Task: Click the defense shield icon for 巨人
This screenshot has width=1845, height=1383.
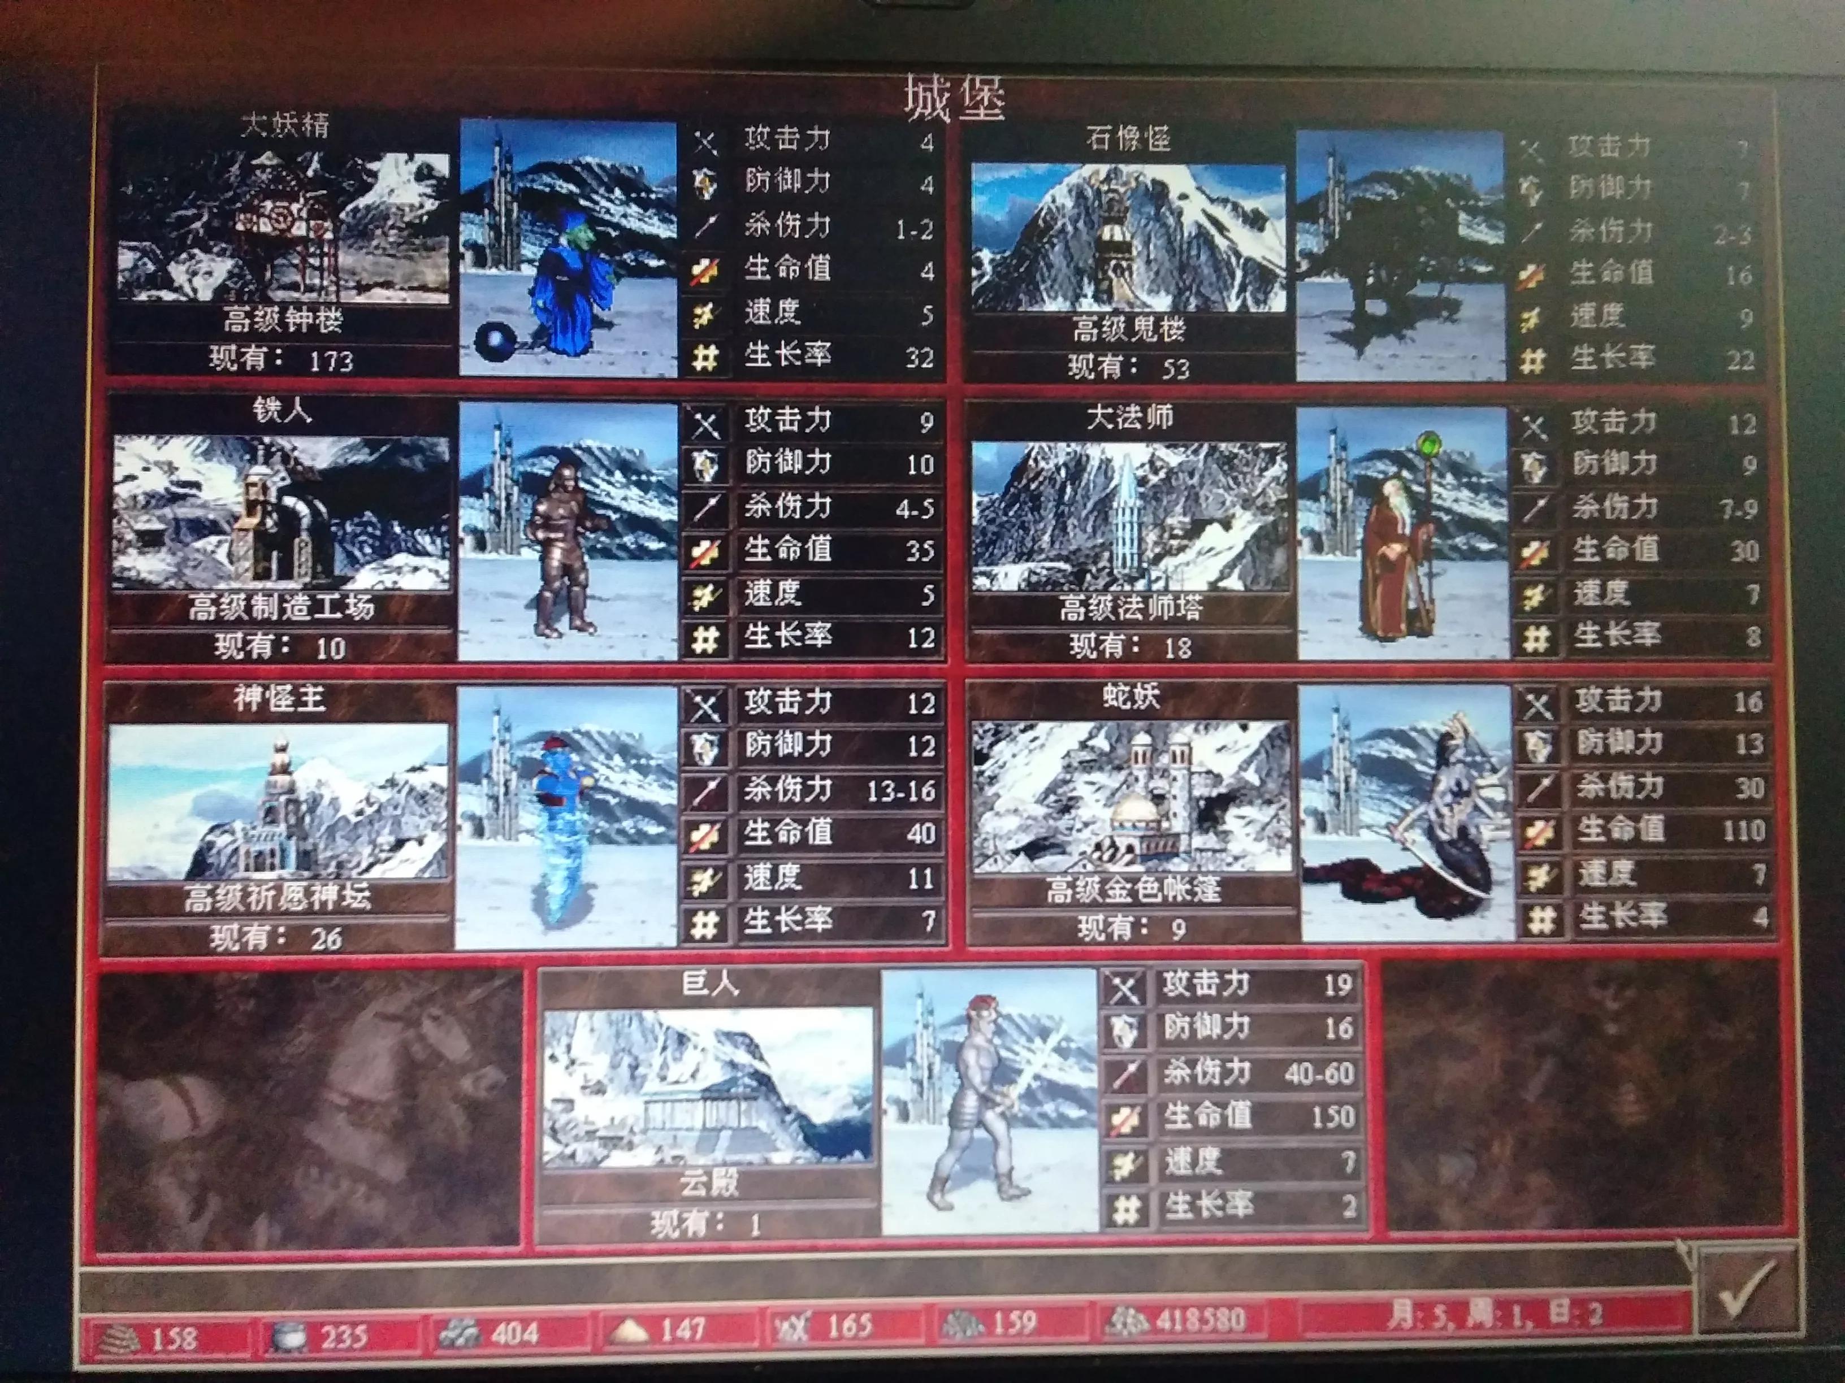Action: coord(1124,1032)
